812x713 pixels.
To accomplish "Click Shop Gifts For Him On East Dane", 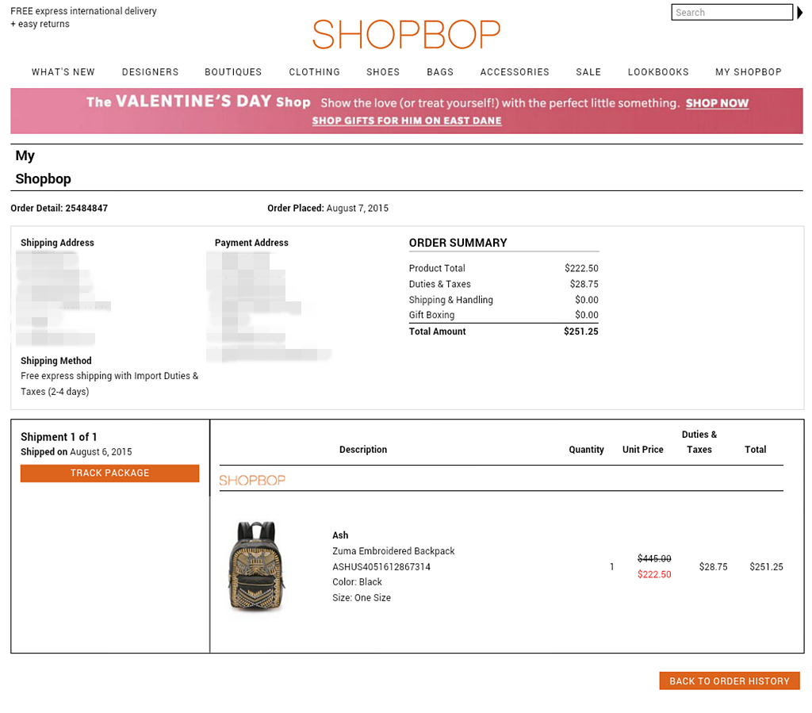I will click(x=407, y=121).
